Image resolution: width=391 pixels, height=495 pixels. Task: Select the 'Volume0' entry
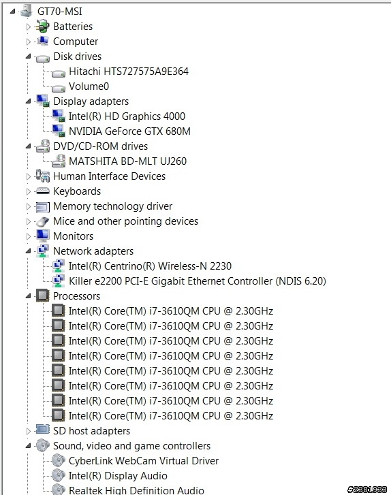pyautogui.click(x=89, y=86)
